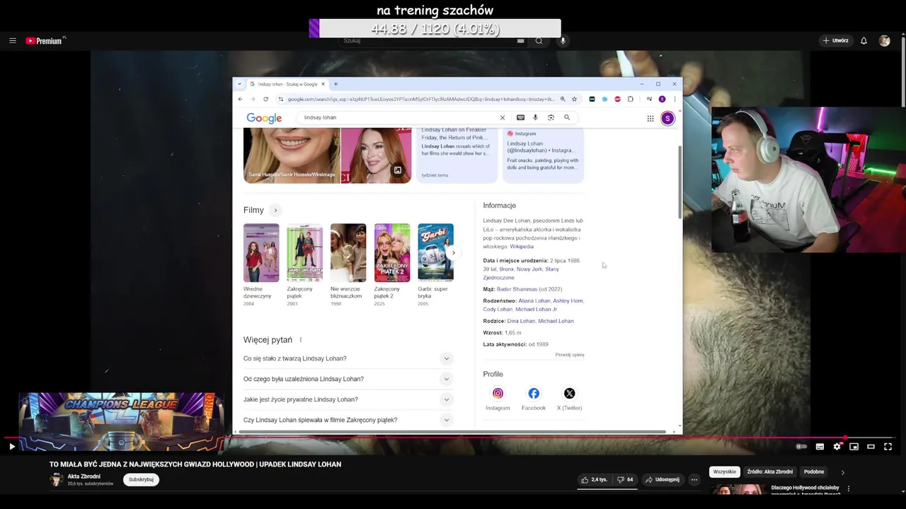Start YouTube voice search with microphone

563,41
